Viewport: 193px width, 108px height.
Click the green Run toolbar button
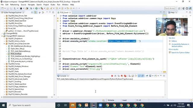(x=36, y=8)
